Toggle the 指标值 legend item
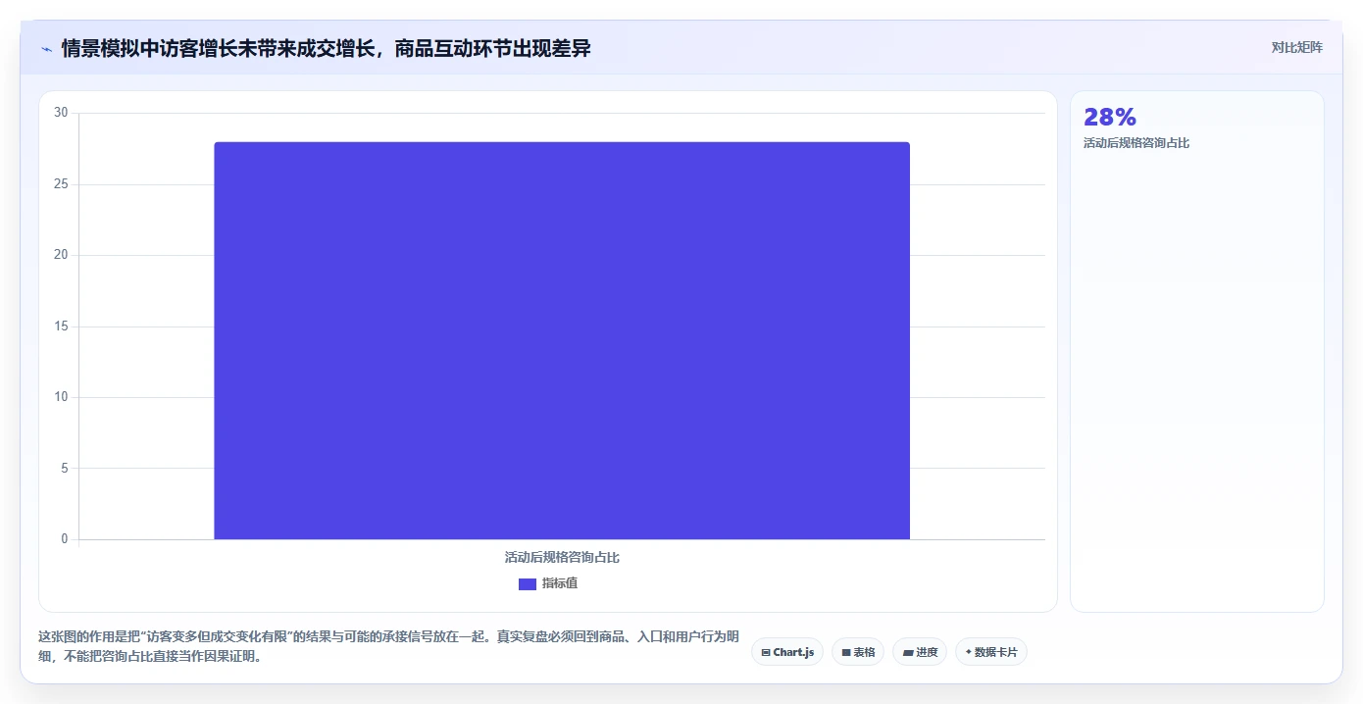 point(548,583)
